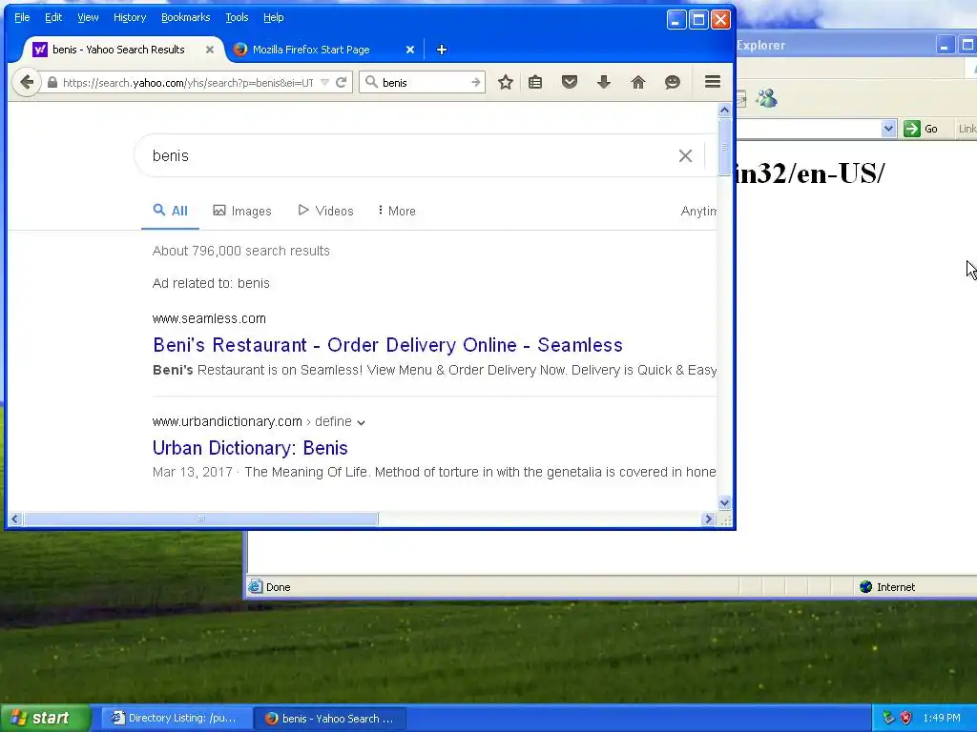Close the Yahoo Search Results tab
This screenshot has width=977, height=732.
pos(210,50)
